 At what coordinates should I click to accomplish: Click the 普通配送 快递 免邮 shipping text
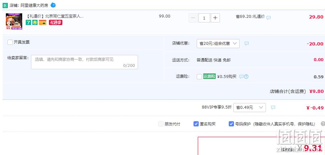point(213,60)
